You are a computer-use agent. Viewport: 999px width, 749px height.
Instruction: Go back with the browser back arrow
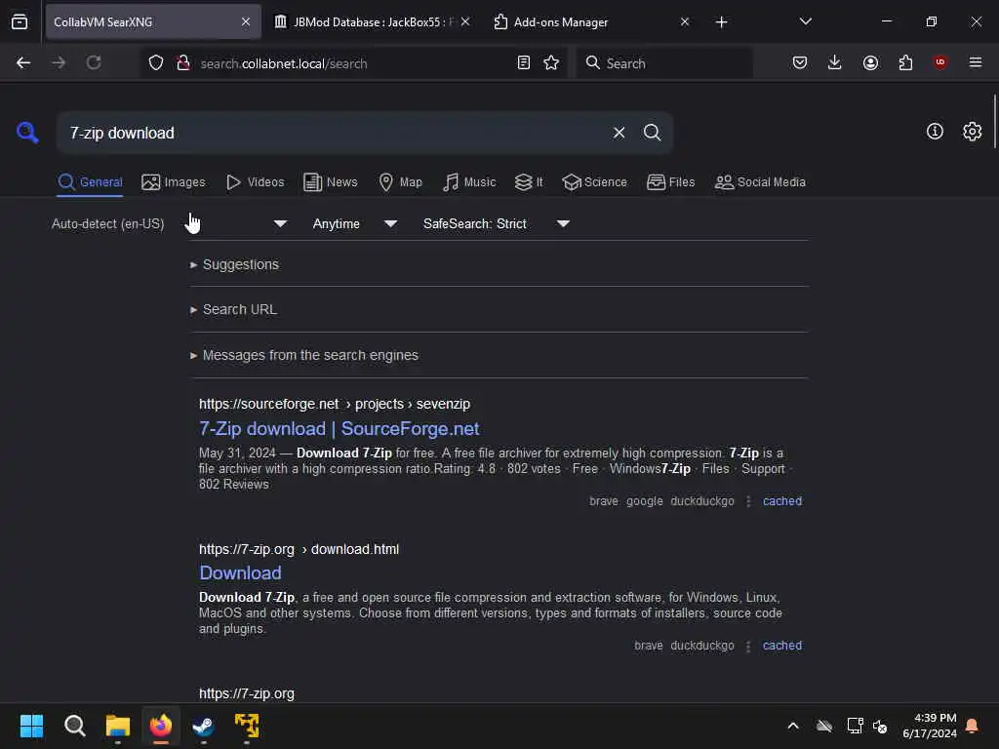coord(23,62)
